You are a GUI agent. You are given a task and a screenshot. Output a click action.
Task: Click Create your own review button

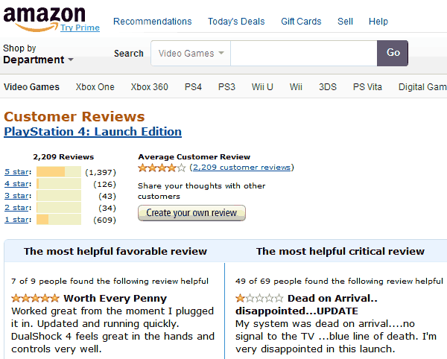(x=191, y=213)
